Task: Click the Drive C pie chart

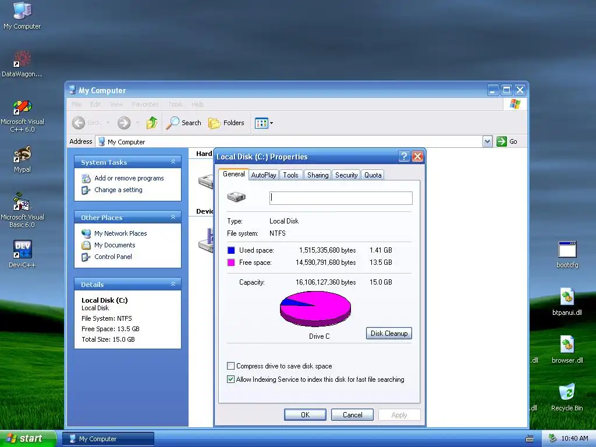Action: [315, 308]
